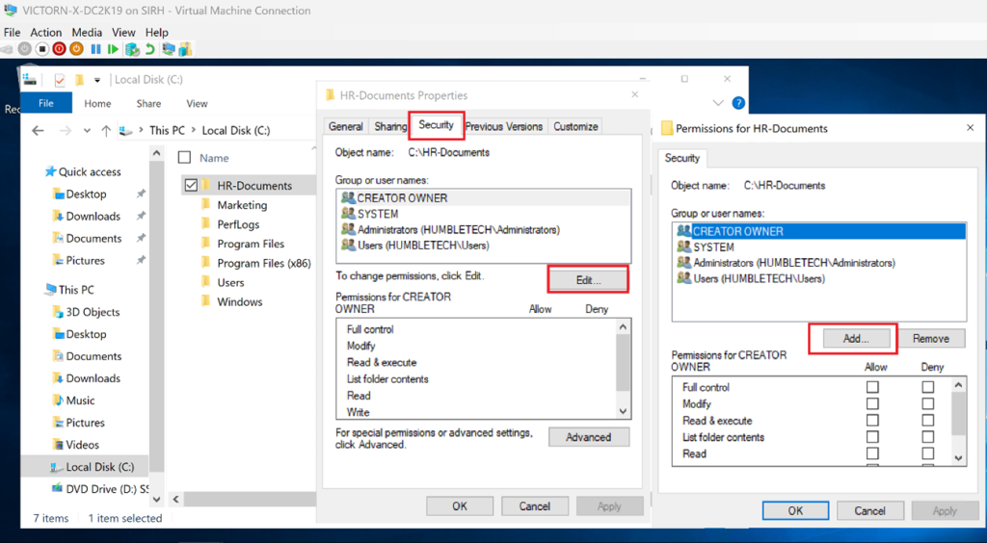Click the Add... button in Permissions dialog

(856, 339)
